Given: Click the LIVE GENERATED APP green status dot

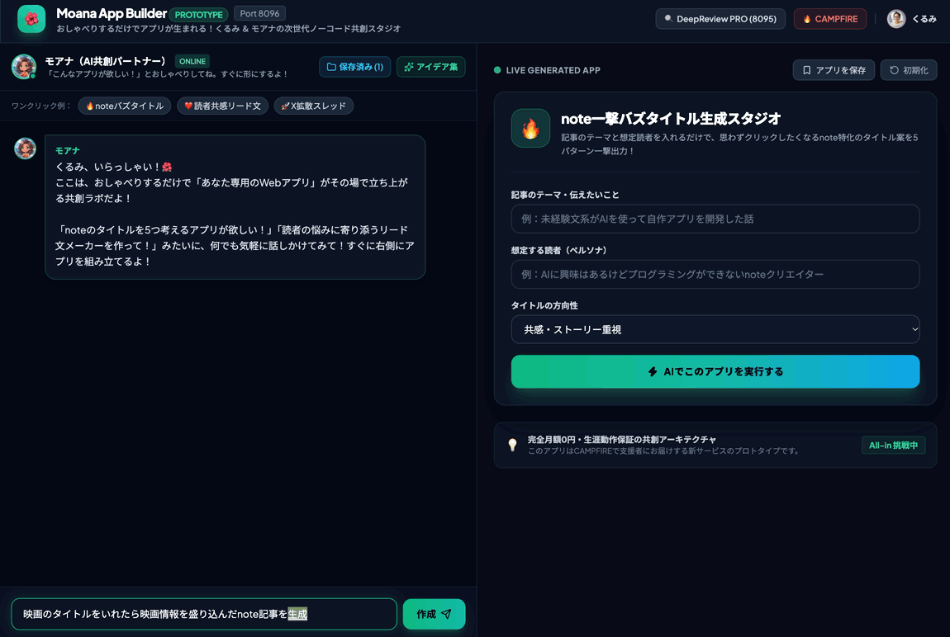Looking at the screenshot, I should click(x=497, y=70).
